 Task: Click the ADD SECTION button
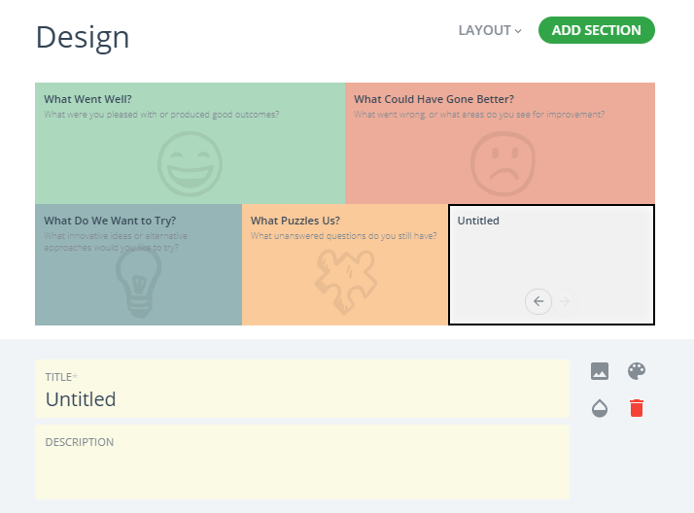coord(596,30)
